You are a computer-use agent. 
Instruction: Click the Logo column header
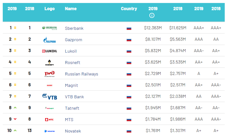(49, 9)
